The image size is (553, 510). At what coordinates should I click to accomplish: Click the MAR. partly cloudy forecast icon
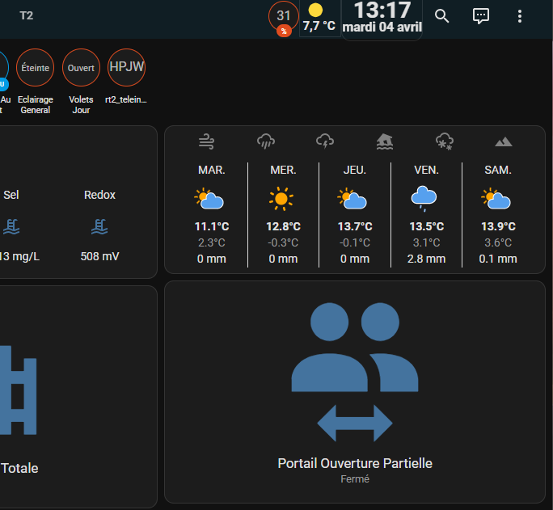(209, 199)
